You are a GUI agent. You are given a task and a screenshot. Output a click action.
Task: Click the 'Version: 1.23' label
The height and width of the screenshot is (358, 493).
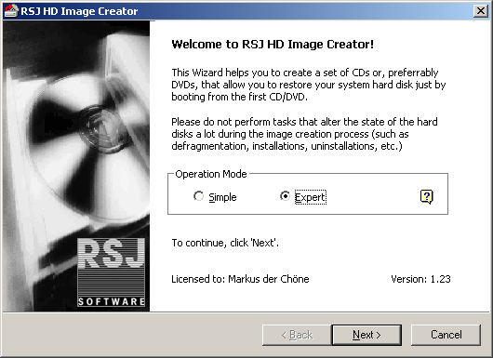pyautogui.click(x=420, y=279)
